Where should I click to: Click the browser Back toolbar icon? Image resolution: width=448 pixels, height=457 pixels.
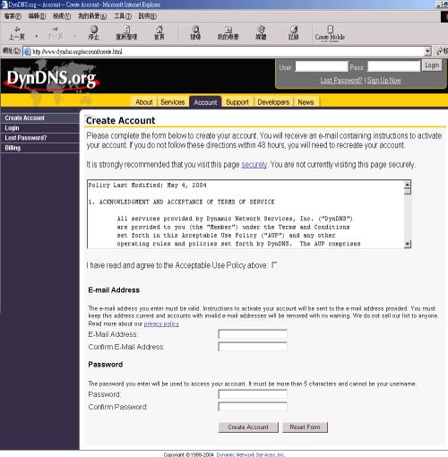(x=17, y=33)
